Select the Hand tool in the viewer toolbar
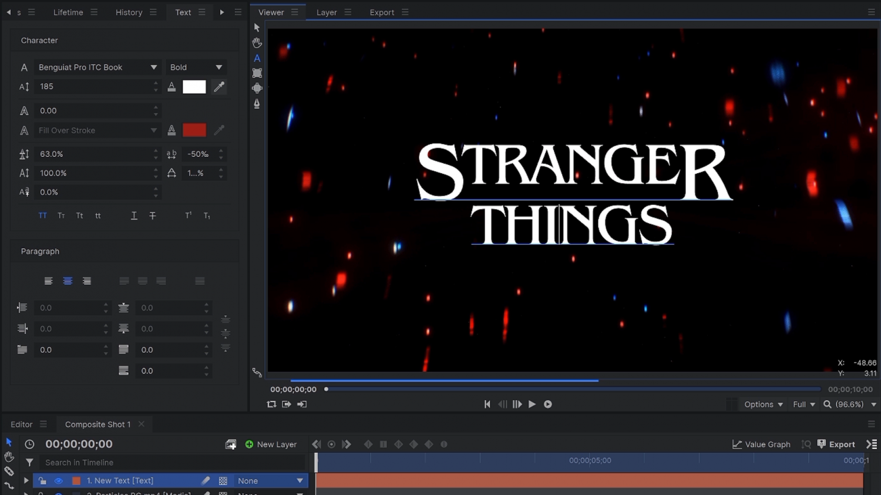Image resolution: width=881 pixels, height=495 pixels. click(257, 43)
